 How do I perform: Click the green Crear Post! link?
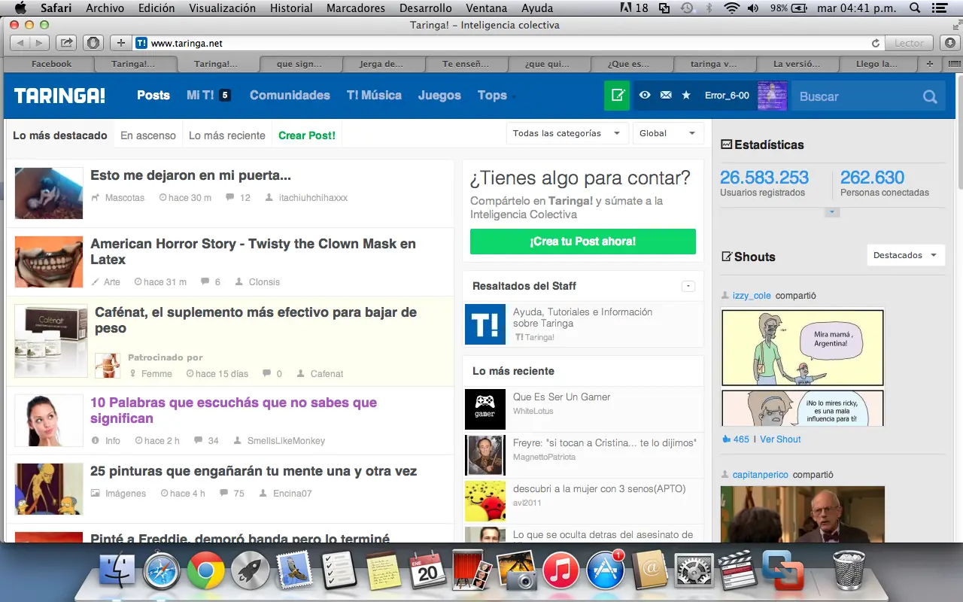coord(307,135)
